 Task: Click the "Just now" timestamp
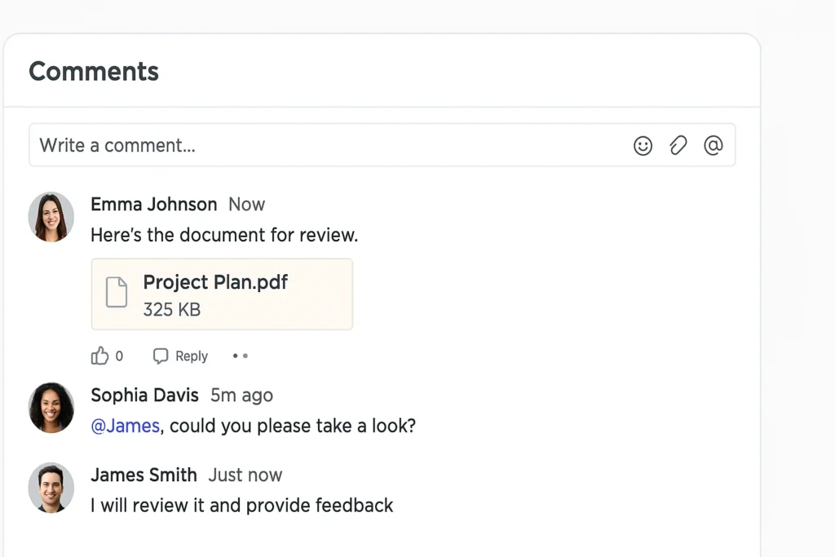[x=245, y=475]
